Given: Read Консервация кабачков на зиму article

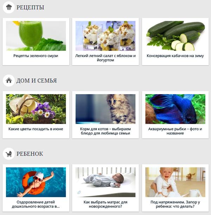Looking at the screenshot, I should (x=175, y=56).
